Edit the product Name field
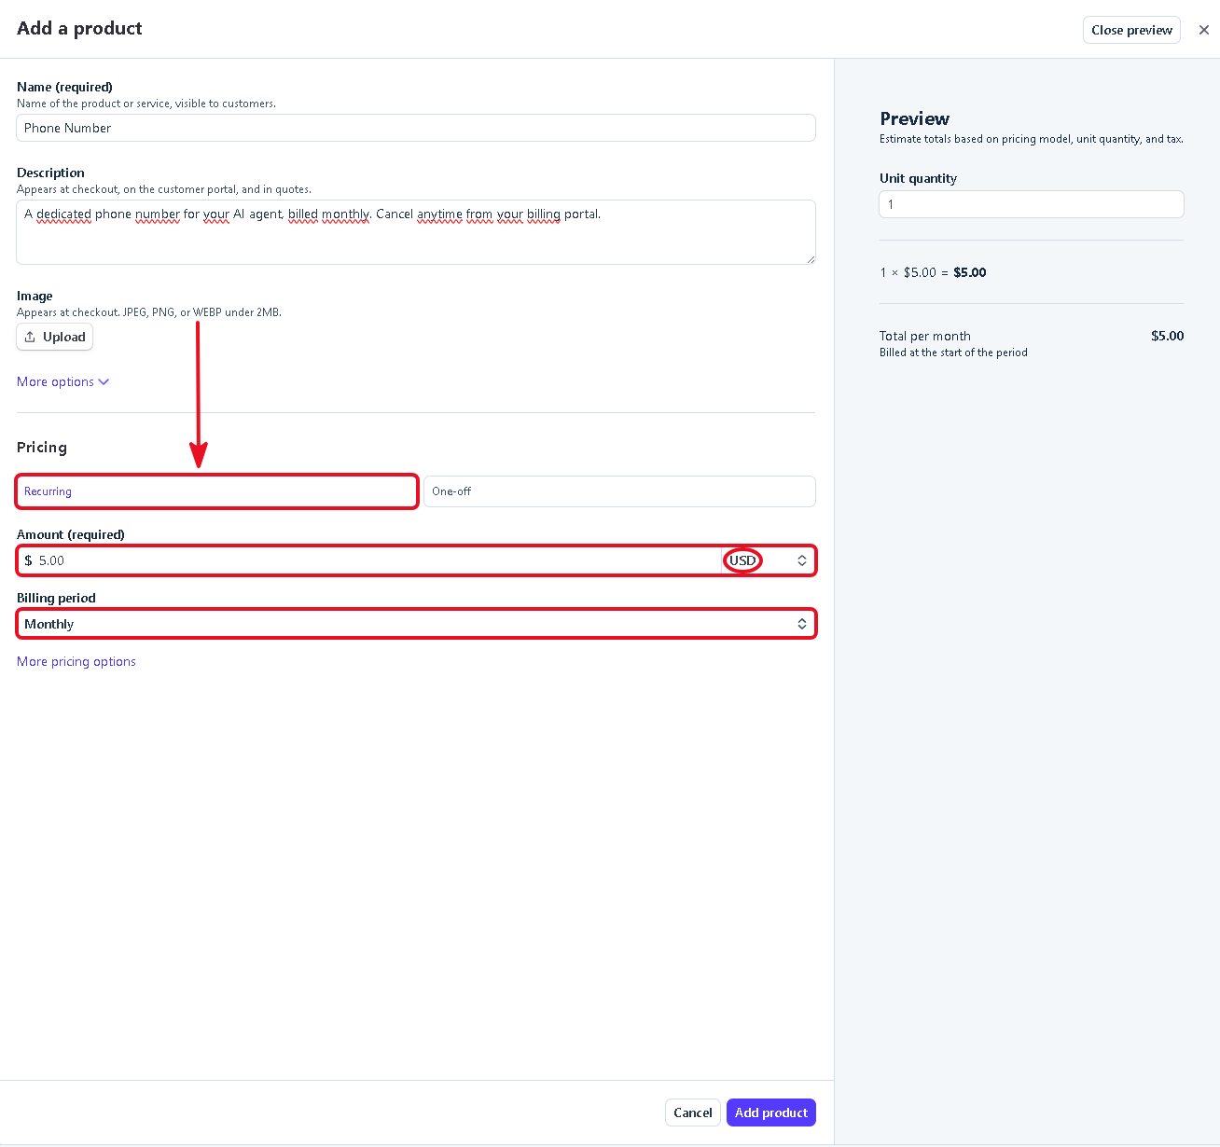Image resolution: width=1220 pixels, height=1147 pixels. 416,128
